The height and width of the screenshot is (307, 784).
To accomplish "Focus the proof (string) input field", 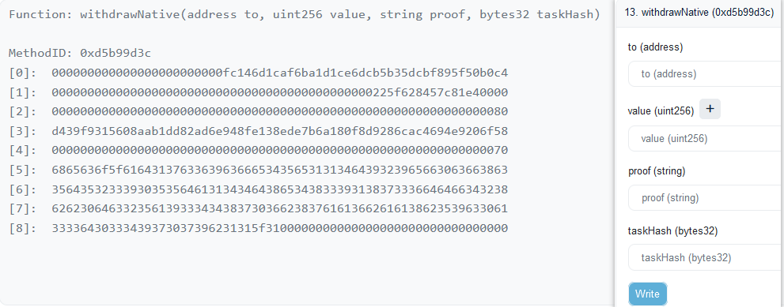I will pos(706,197).
